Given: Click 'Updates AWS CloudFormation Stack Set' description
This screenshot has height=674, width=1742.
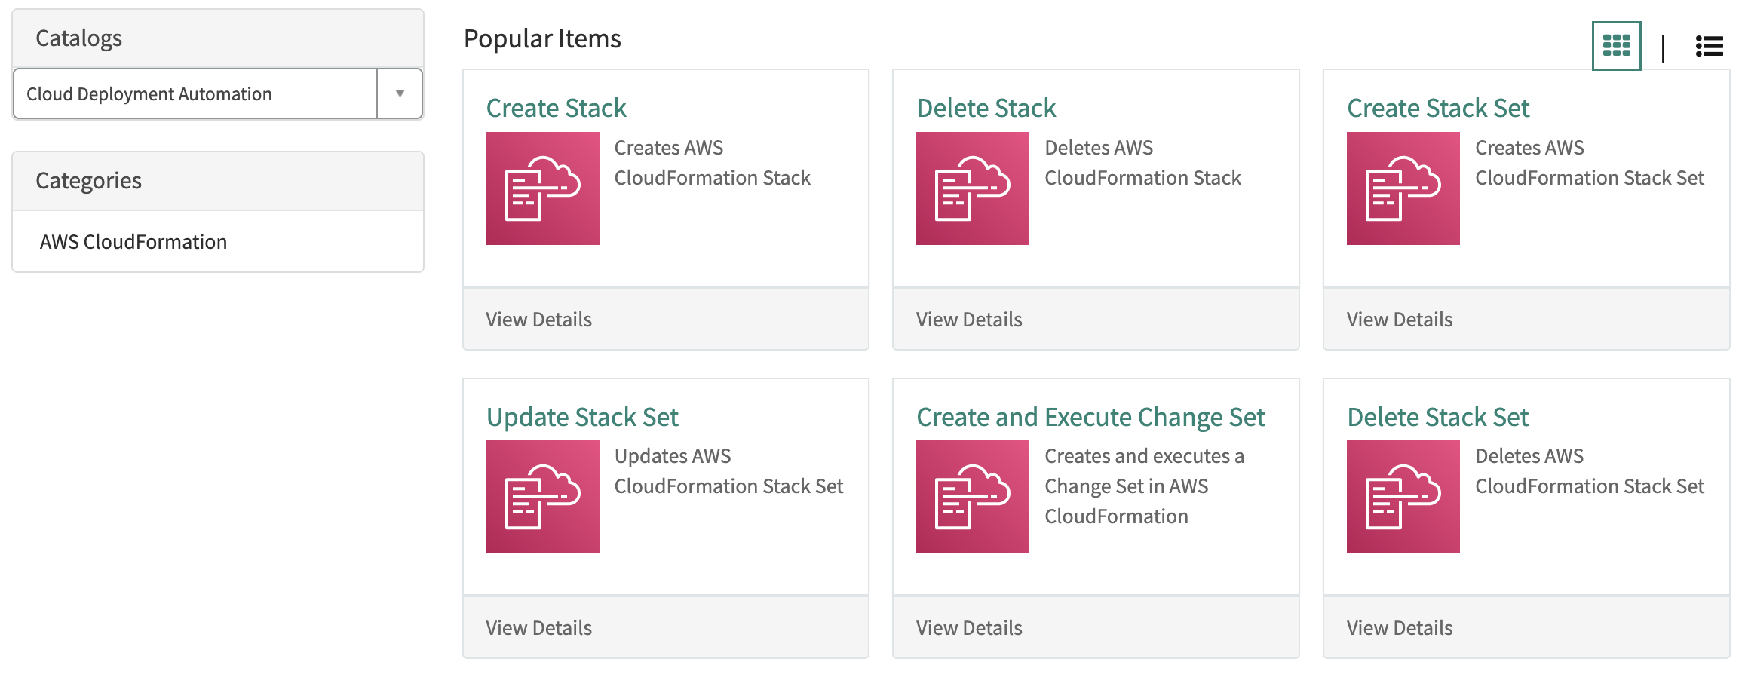Looking at the screenshot, I should pos(728,471).
